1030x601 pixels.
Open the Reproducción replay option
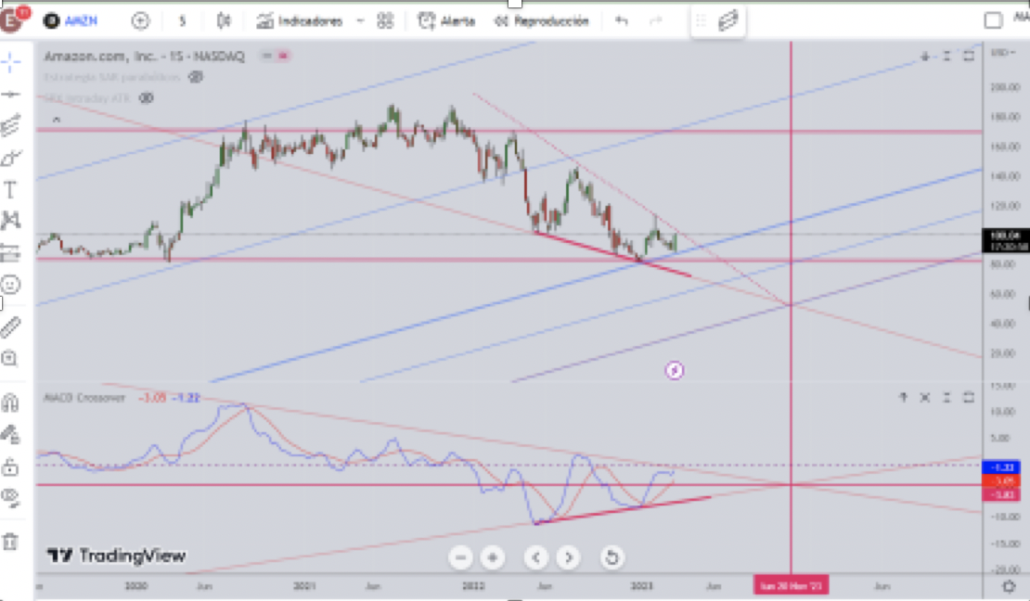[542, 21]
